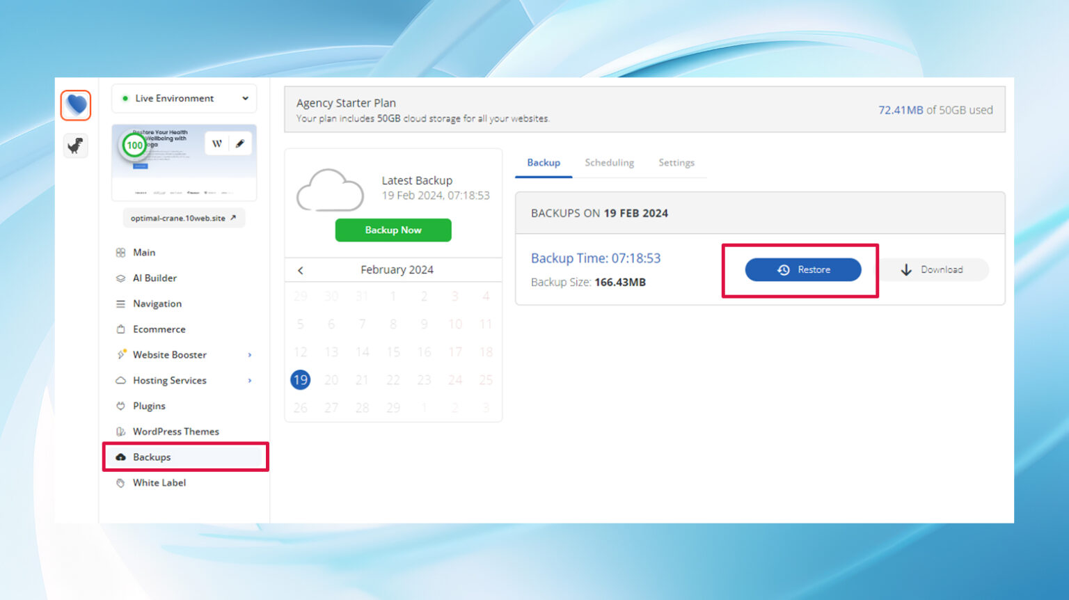Screen dimensions: 1069x600
Task: Open the Settings tab
Action: (x=676, y=162)
